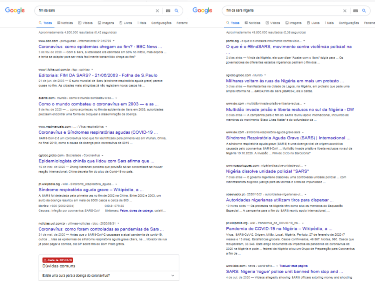This screenshot has width=375, height=281.
Task: Select Imagens tab in left results page
Action: [x=106, y=23]
